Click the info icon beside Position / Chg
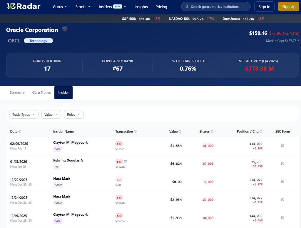The height and width of the screenshot is (228, 301). pos(261,132)
